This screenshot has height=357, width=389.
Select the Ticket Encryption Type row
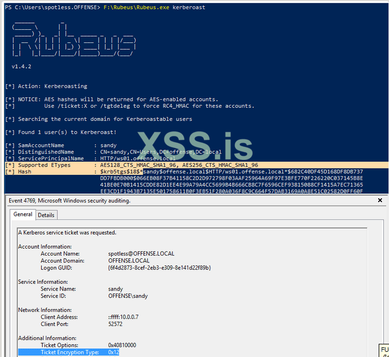69,352
